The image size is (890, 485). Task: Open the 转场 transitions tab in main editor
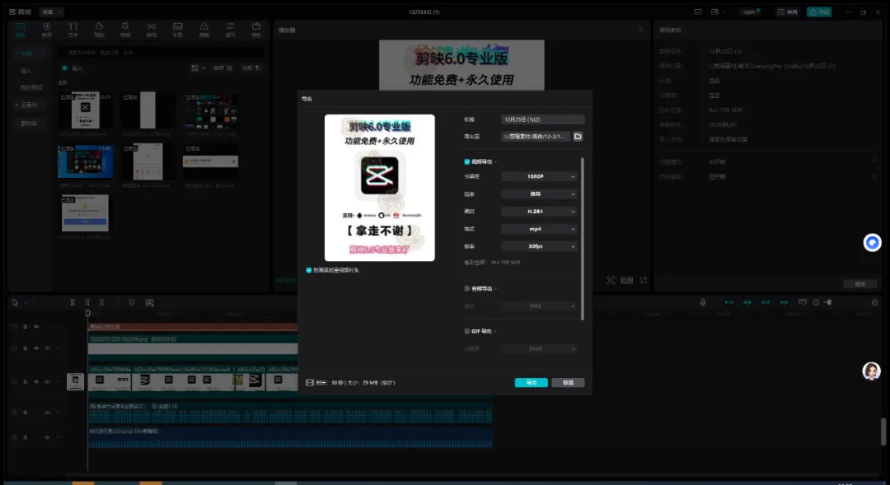(152, 30)
